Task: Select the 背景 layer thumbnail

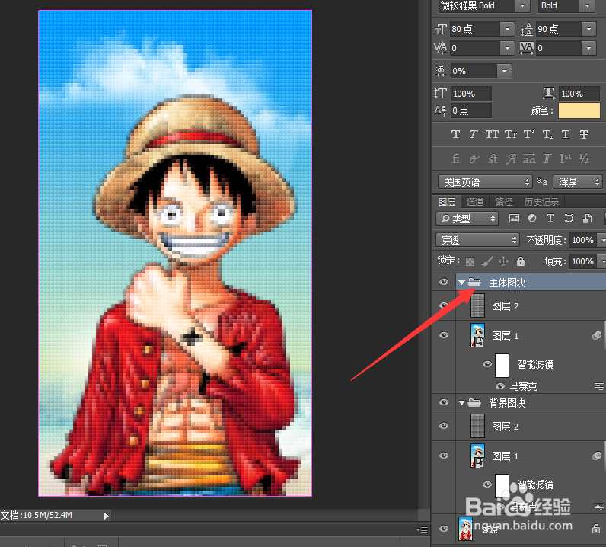Action: [x=465, y=529]
